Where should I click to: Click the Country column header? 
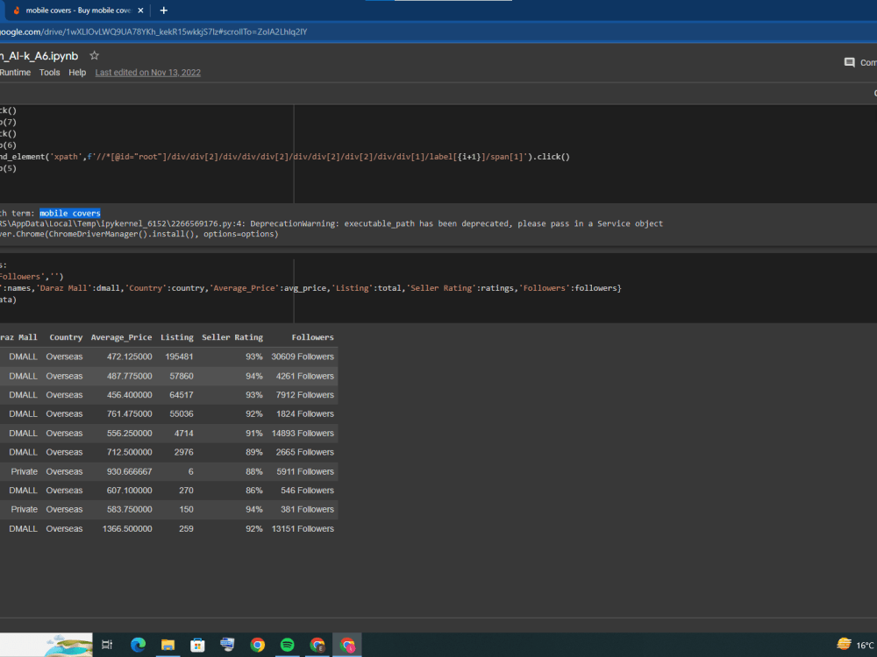pos(66,337)
